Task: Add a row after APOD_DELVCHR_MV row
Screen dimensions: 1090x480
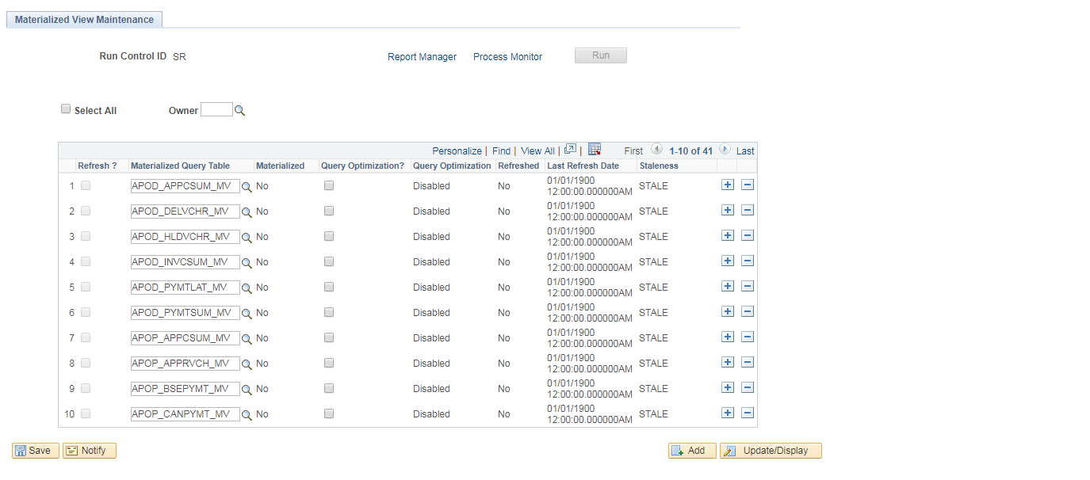Action: pos(728,210)
